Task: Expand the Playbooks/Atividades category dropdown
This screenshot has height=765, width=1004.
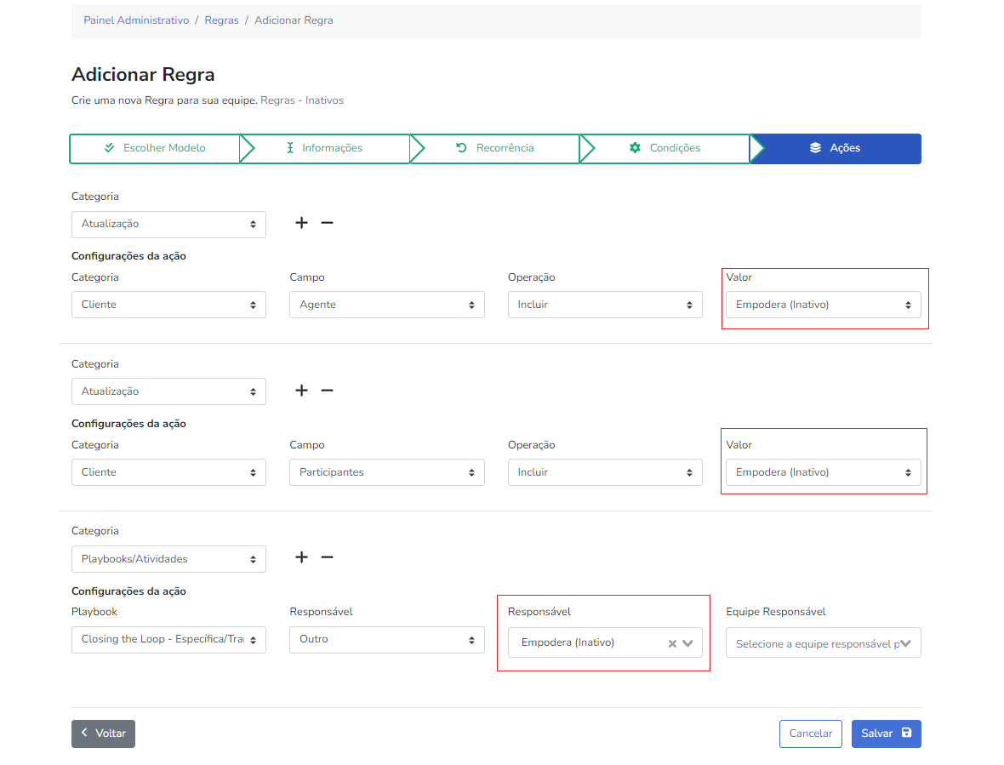Action: pyautogui.click(x=168, y=559)
